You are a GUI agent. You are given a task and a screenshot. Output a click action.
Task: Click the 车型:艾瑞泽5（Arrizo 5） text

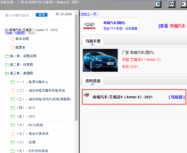coord(141,60)
